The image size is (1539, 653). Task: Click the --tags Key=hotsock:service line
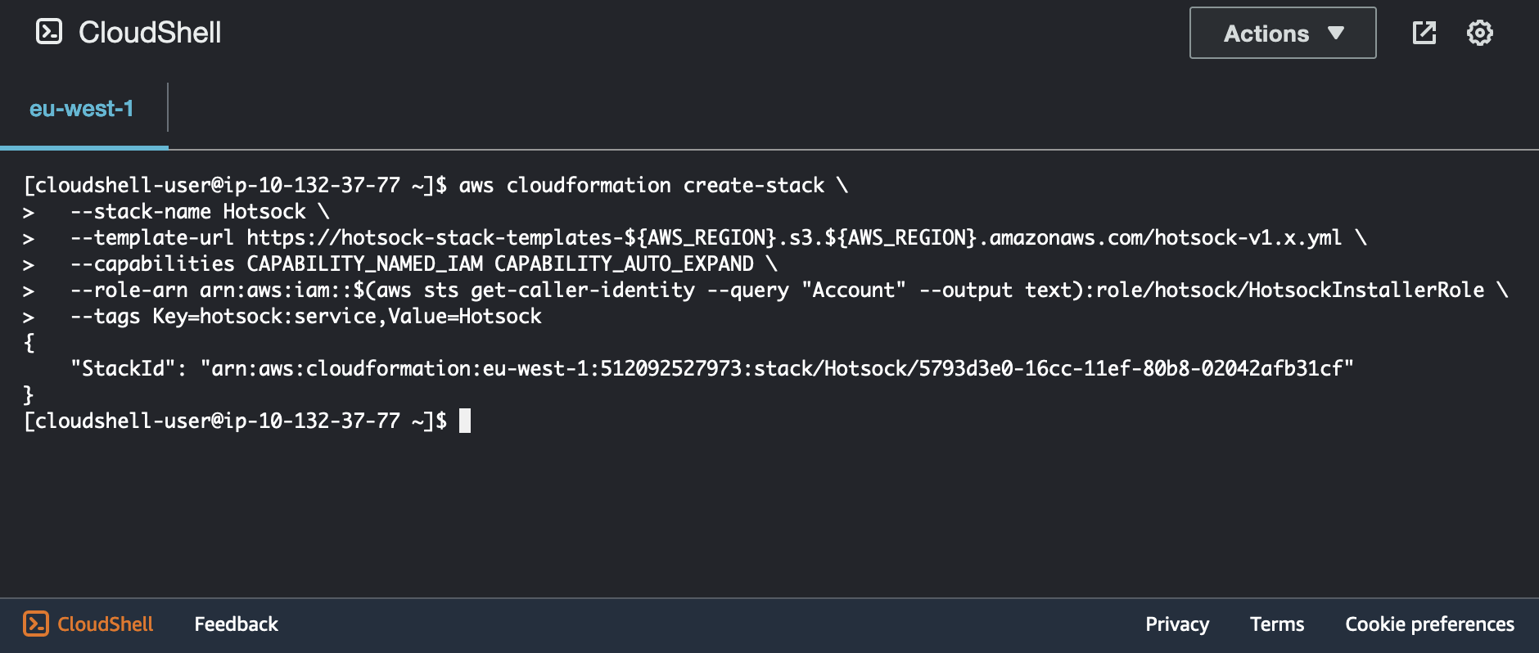click(306, 317)
